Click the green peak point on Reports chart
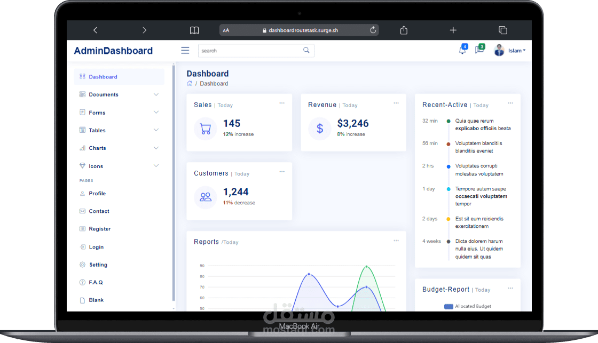 pyautogui.click(x=366, y=266)
